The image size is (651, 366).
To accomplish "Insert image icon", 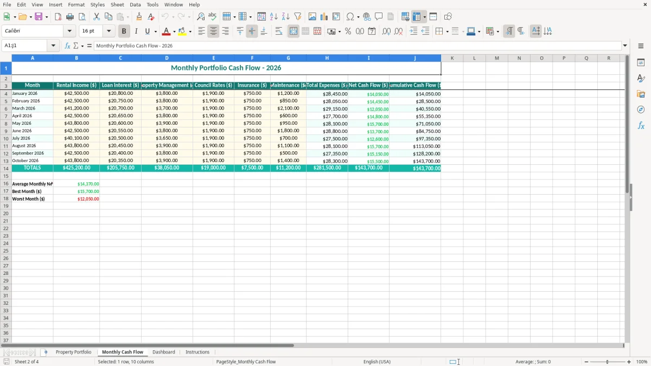I will click(312, 17).
